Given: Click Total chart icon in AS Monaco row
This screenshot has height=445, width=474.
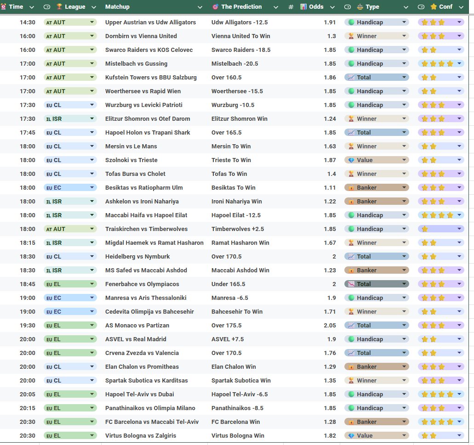Looking at the screenshot, I should pos(351,325).
